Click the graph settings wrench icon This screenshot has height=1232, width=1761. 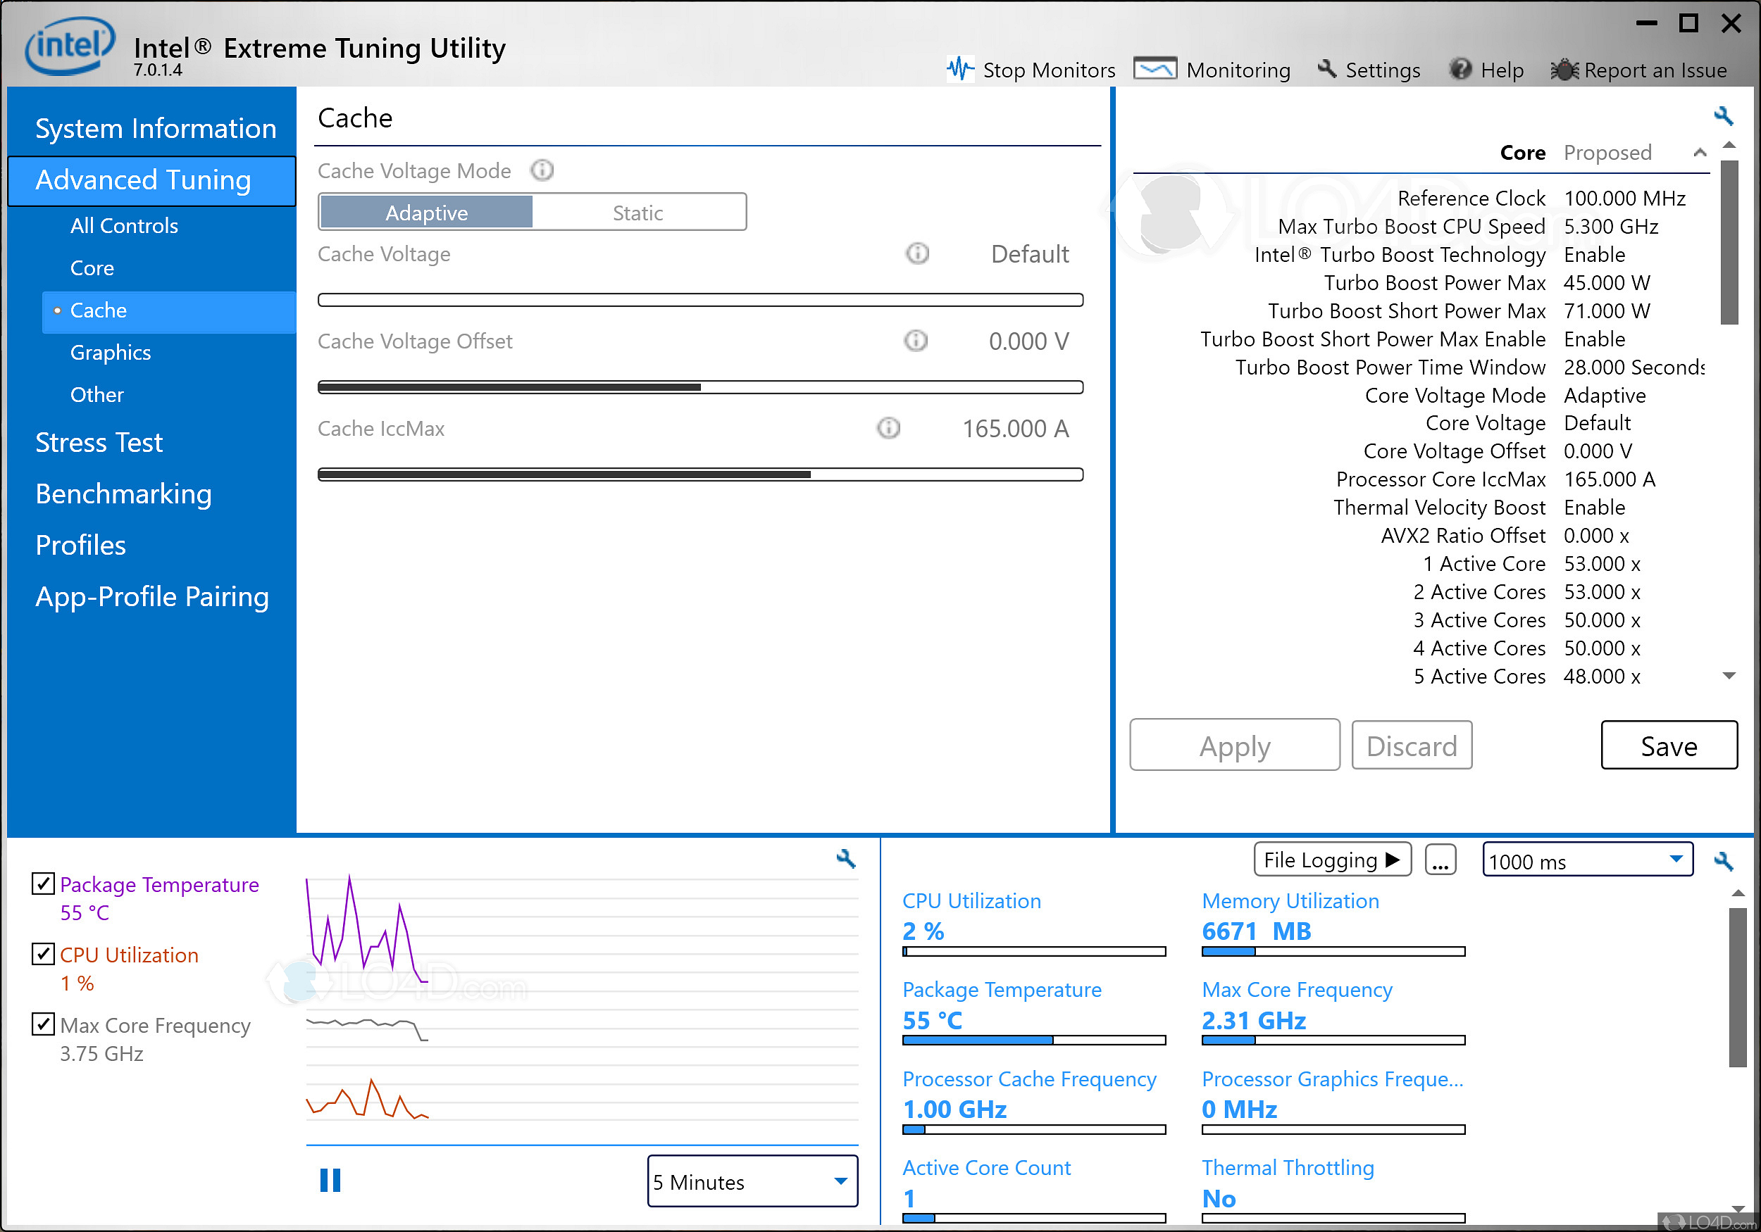point(846,860)
